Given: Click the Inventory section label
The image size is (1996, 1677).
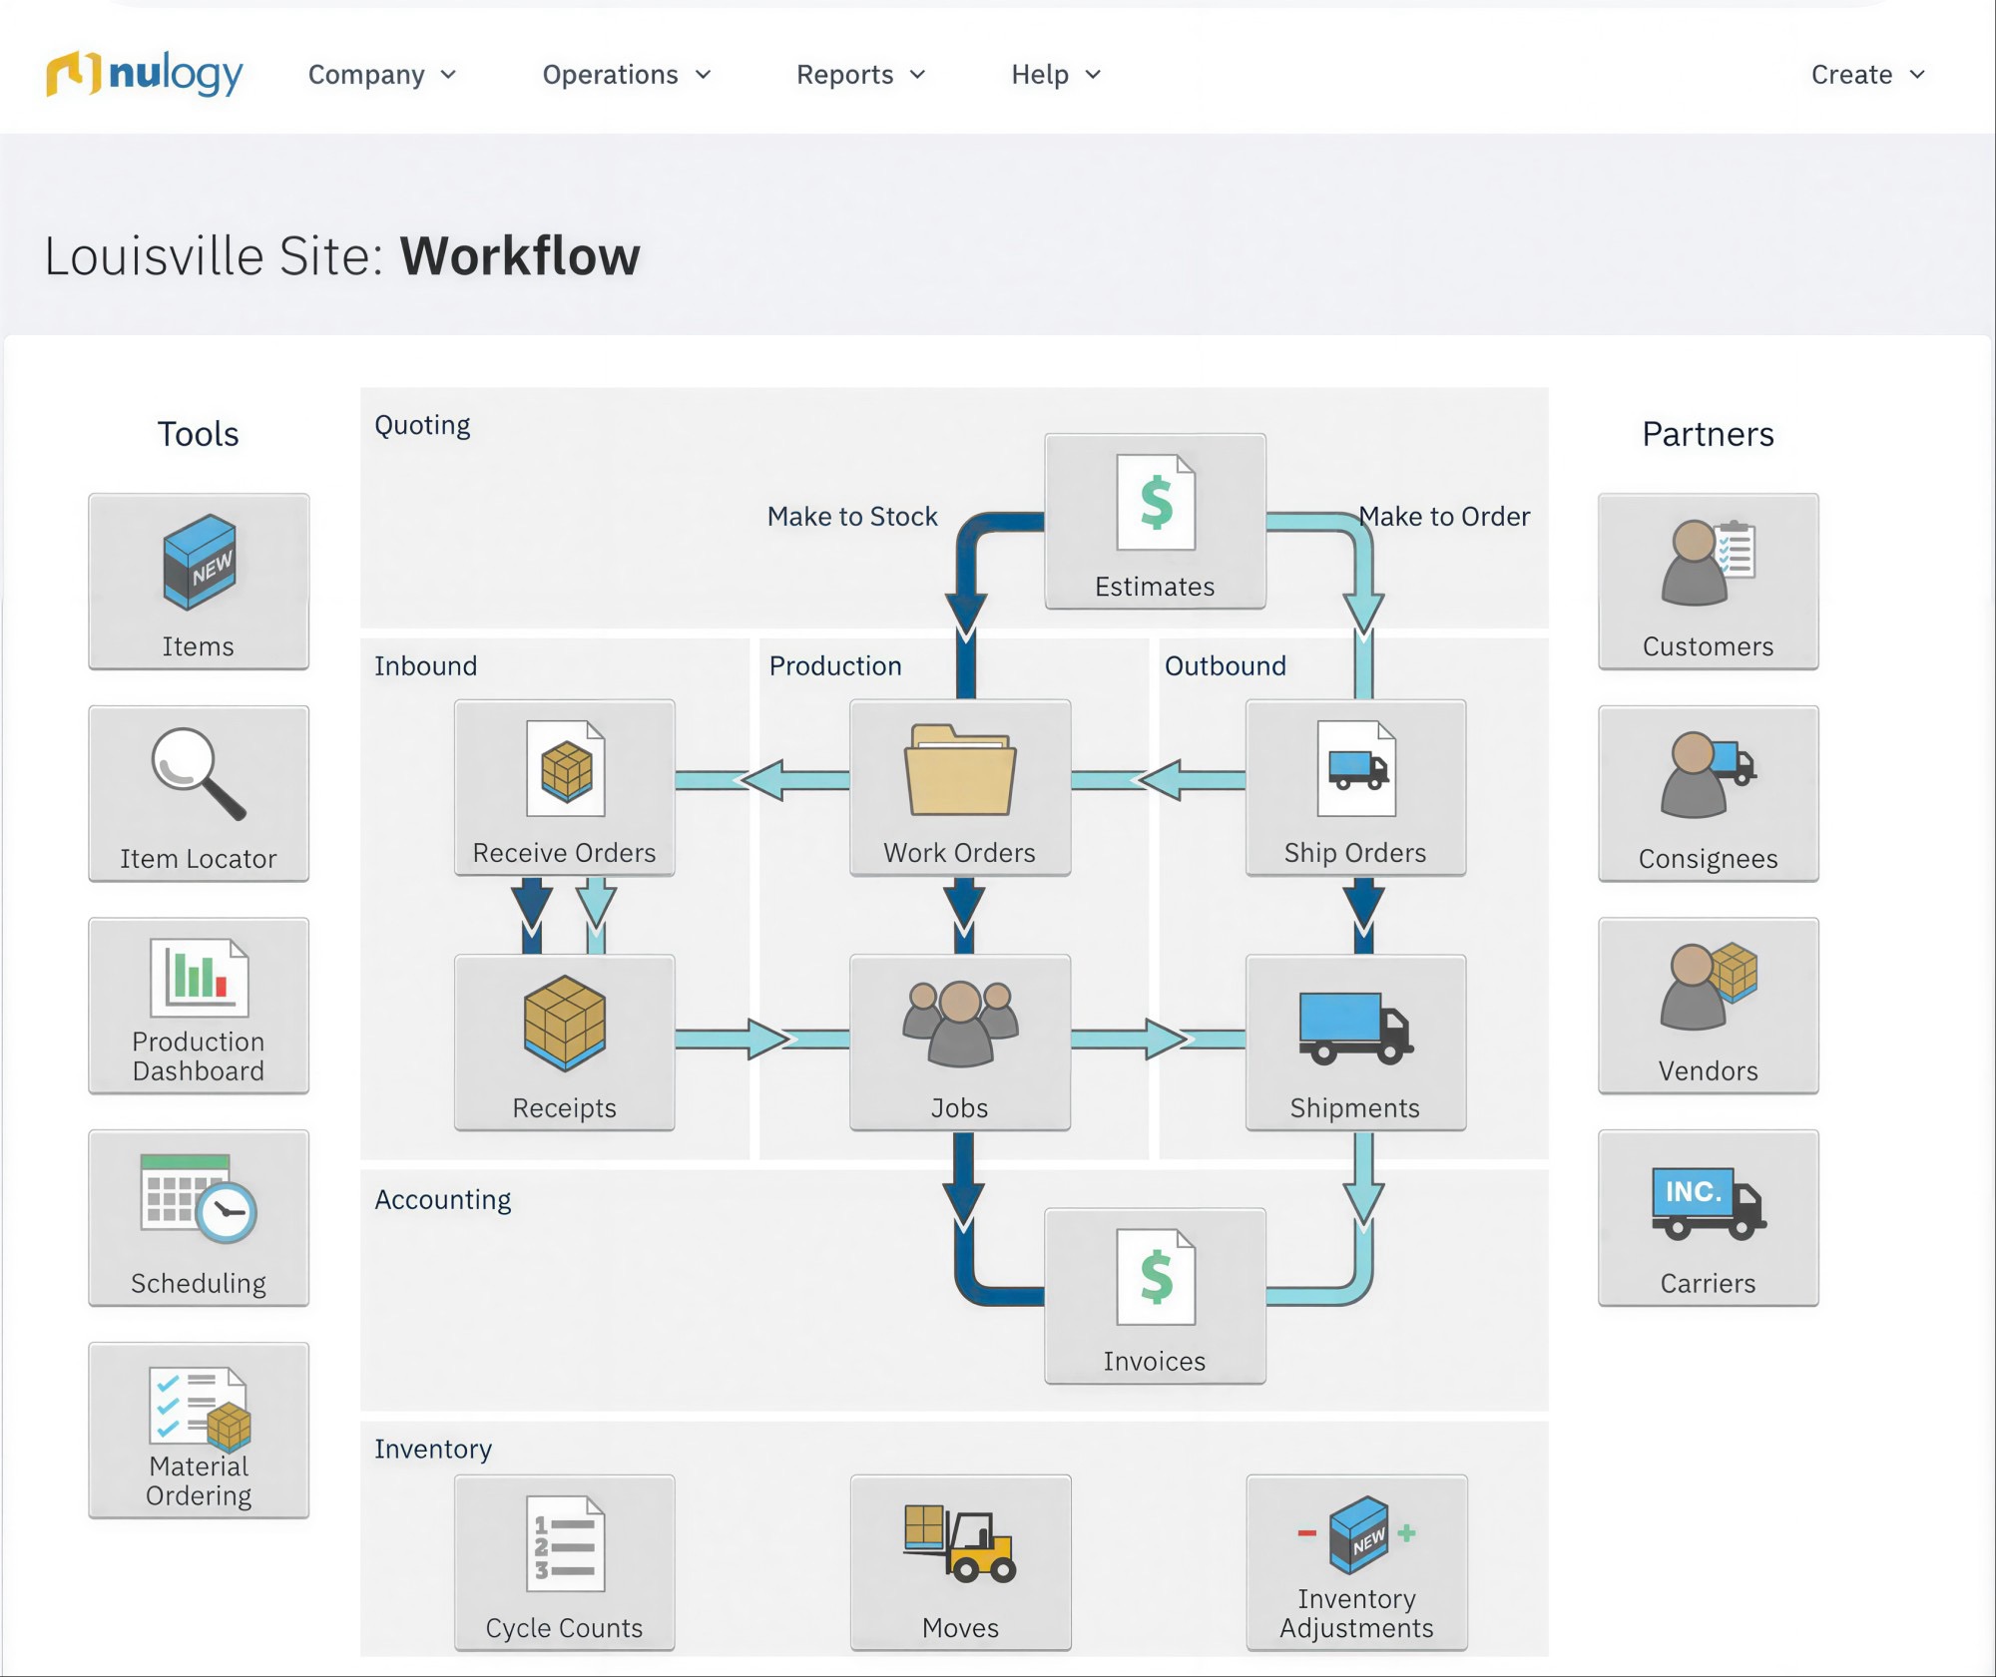Looking at the screenshot, I should [x=433, y=1449].
